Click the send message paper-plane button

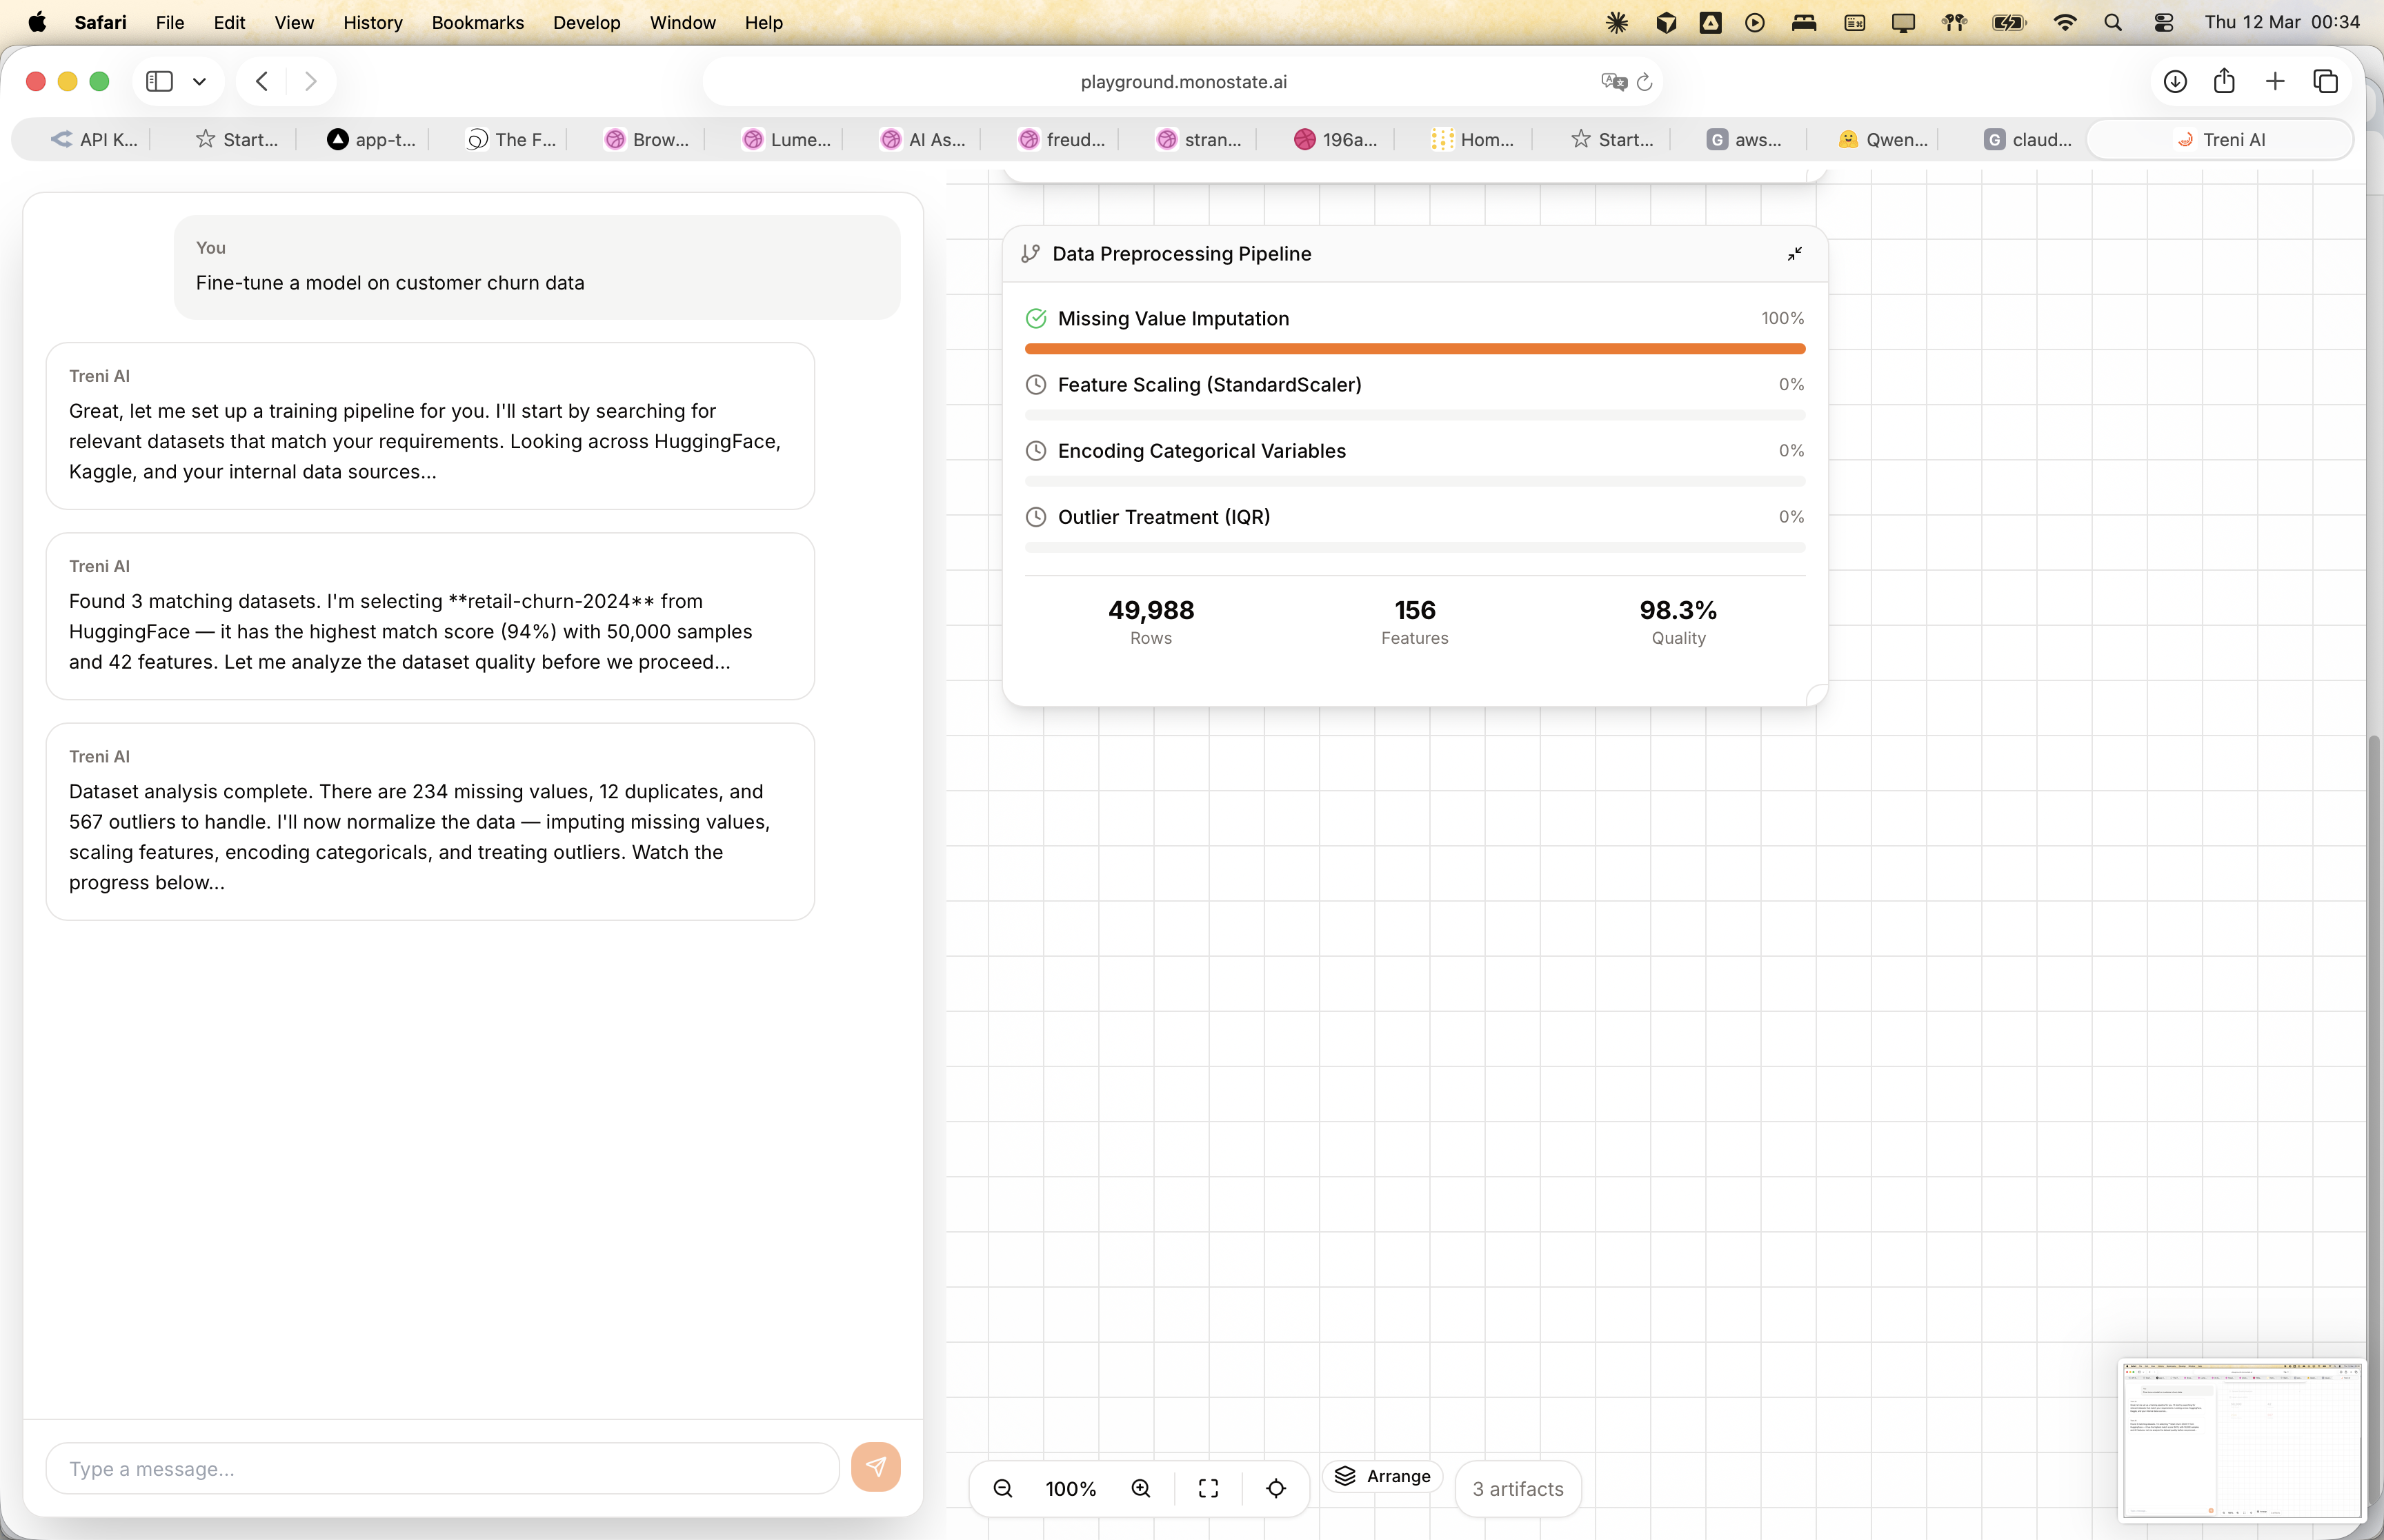875,1467
